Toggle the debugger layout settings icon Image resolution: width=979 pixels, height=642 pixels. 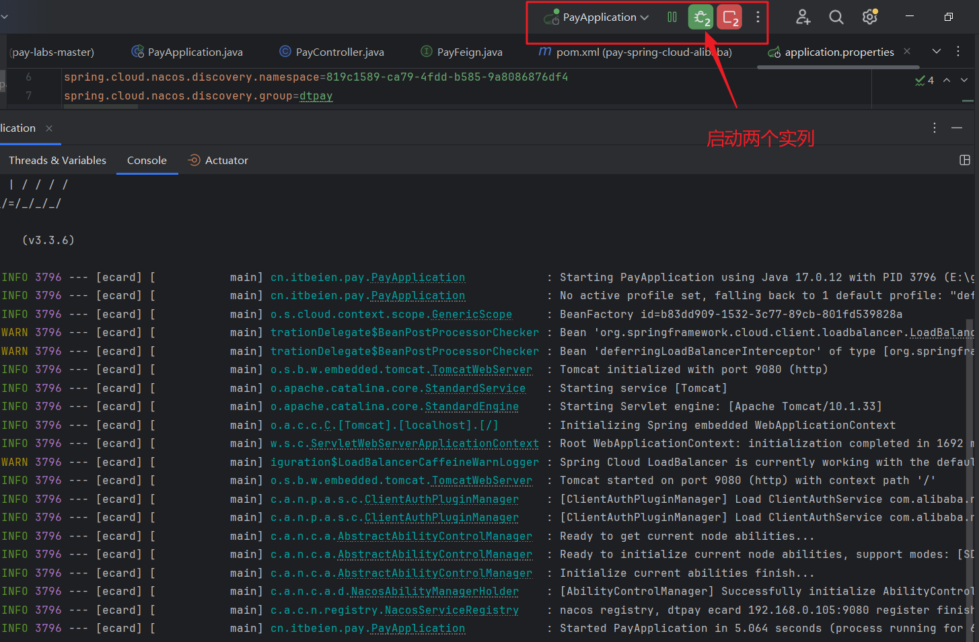click(x=965, y=160)
